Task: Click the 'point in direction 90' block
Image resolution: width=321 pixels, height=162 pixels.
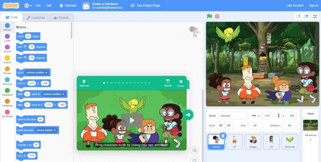Action: 30,119
